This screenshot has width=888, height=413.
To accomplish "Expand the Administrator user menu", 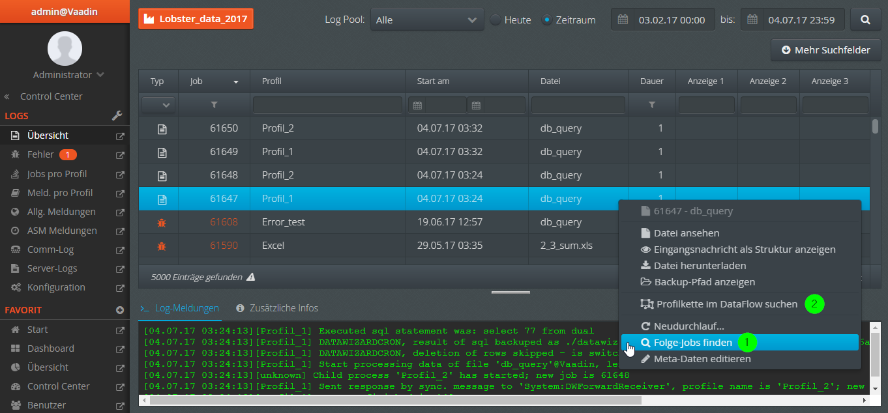I will (x=69, y=75).
